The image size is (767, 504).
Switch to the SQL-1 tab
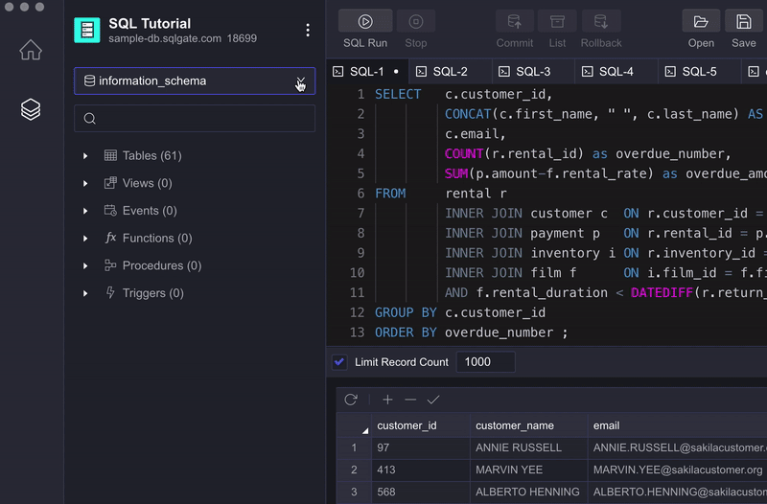click(367, 71)
